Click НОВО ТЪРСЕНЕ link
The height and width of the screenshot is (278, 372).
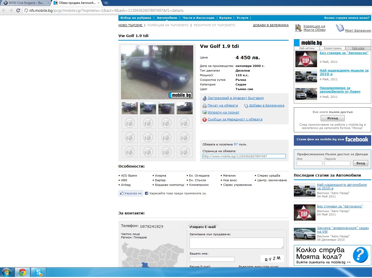(130, 25)
